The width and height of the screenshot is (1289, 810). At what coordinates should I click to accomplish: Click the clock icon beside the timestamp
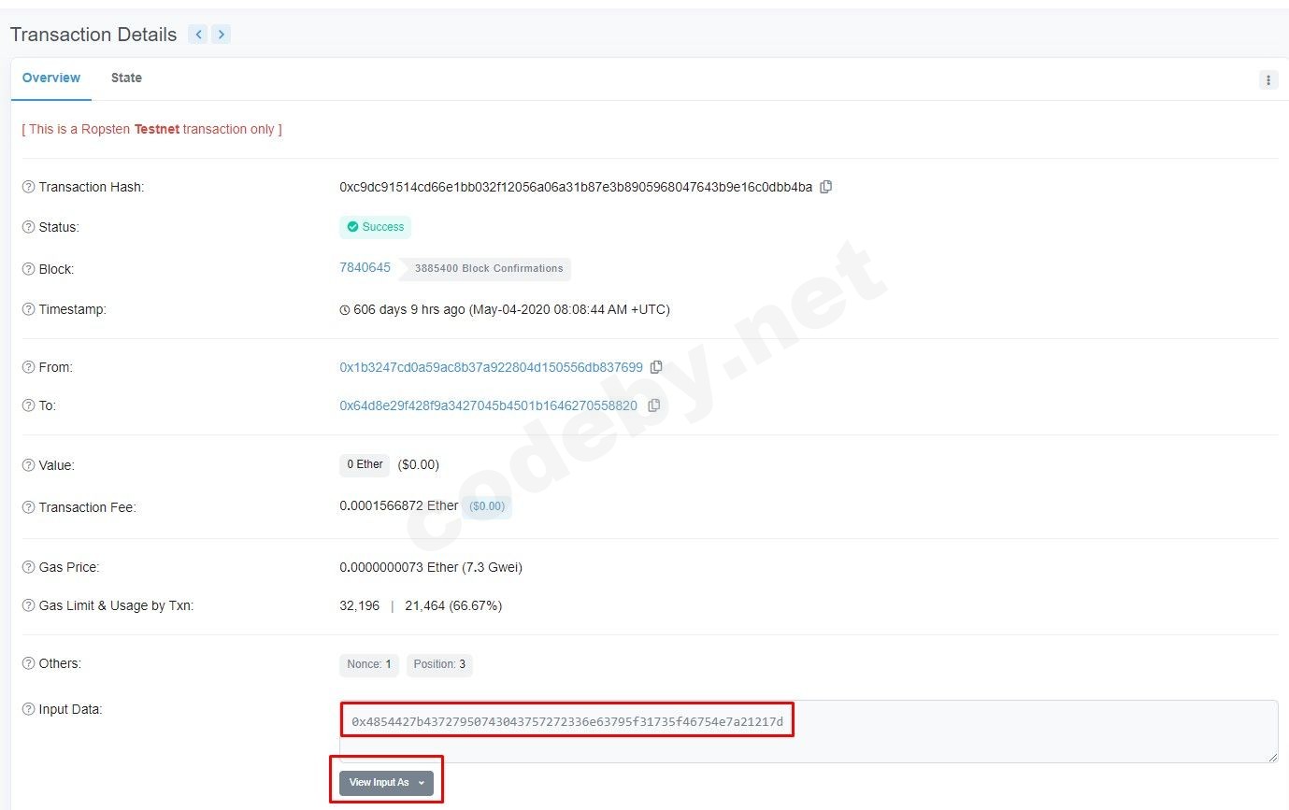click(345, 309)
